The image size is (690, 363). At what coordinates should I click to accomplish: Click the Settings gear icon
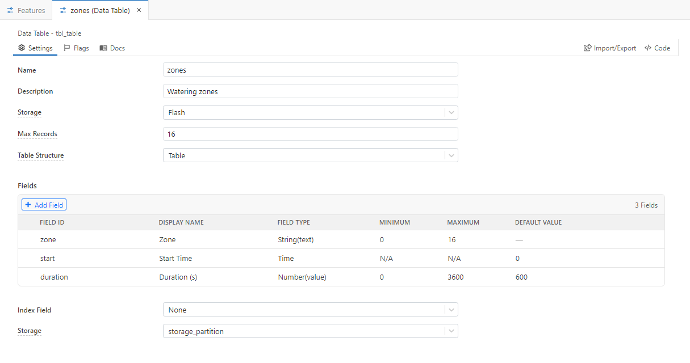22,48
